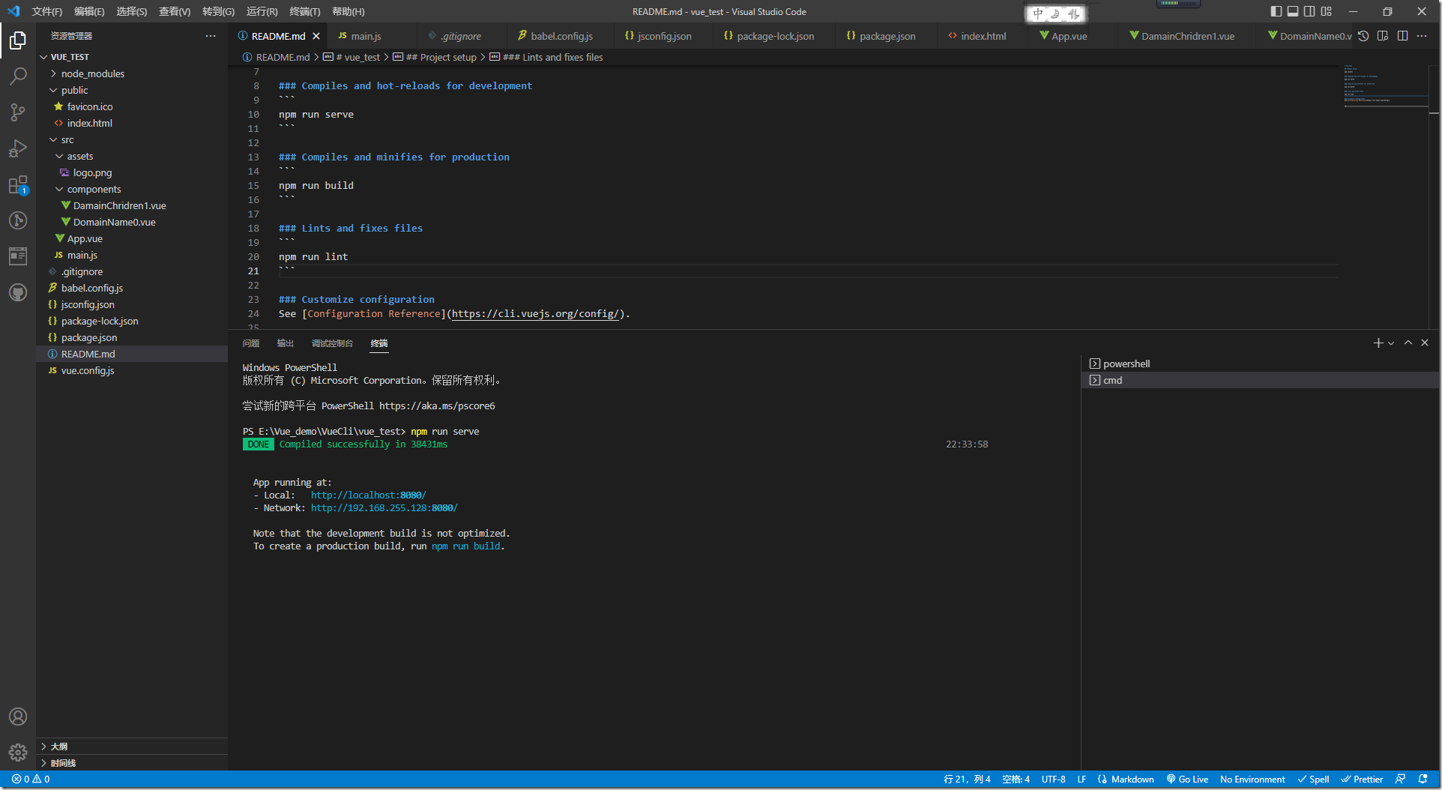Maximize the terminal panel size chevron
Image resolution: width=1442 pixels, height=790 pixels.
pyautogui.click(x=1408, y=343)
